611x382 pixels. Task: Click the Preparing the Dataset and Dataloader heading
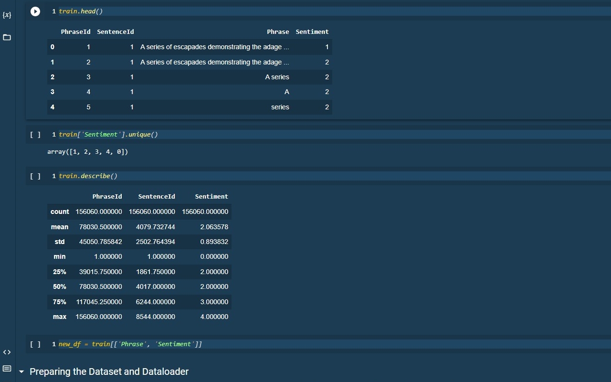[109, 371]
